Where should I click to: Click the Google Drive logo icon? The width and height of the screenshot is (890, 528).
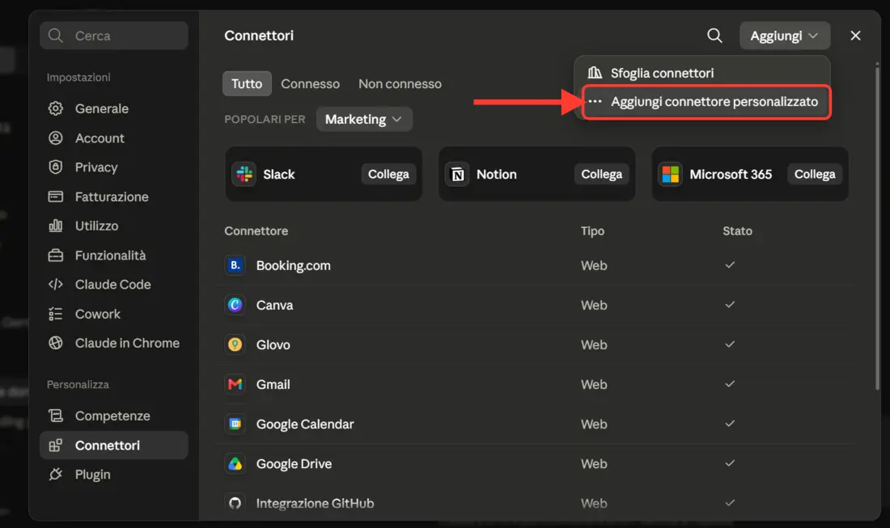tap(235, 463)
